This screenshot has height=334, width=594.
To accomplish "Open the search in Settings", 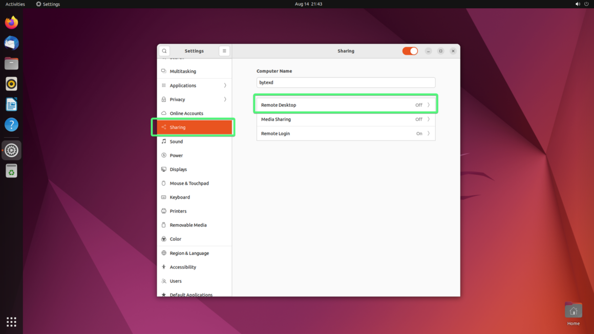I will click(x=164, y=51).
